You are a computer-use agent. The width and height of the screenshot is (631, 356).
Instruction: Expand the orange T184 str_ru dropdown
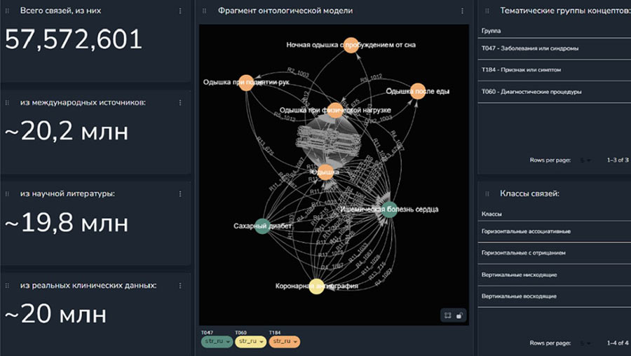tap(284, 341)
